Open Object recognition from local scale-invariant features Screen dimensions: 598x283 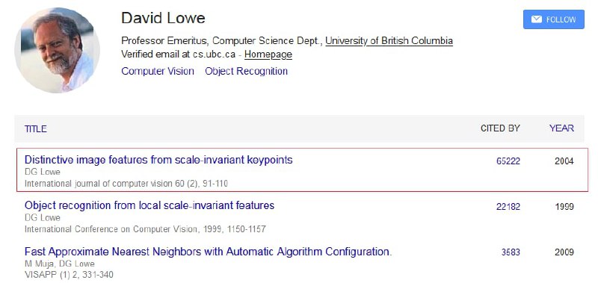(x=149, y=205)
